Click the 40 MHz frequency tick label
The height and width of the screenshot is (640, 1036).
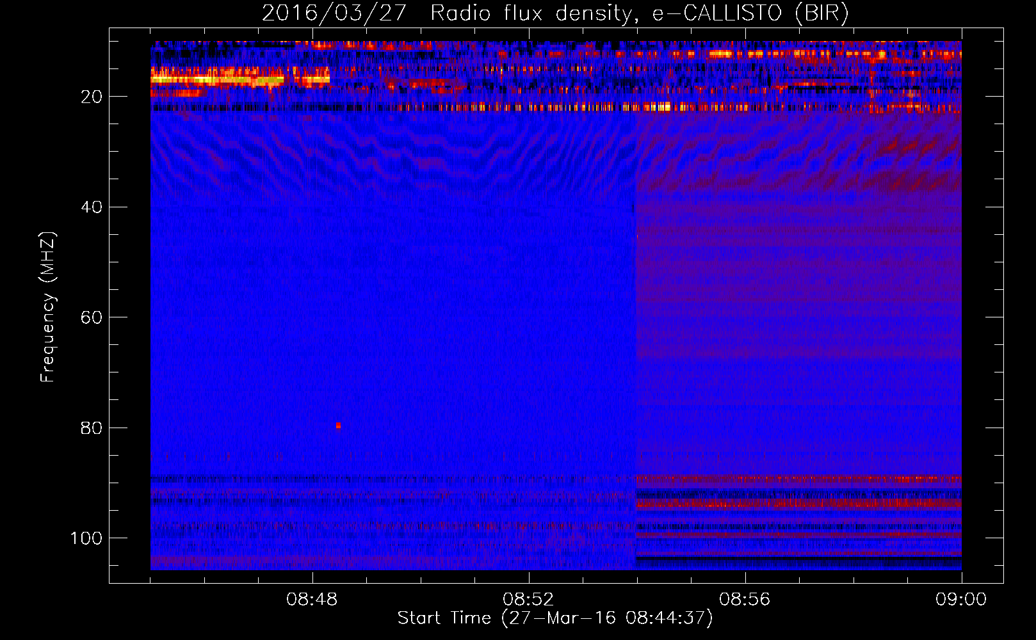pyautogui.click(x=92, y=207)
